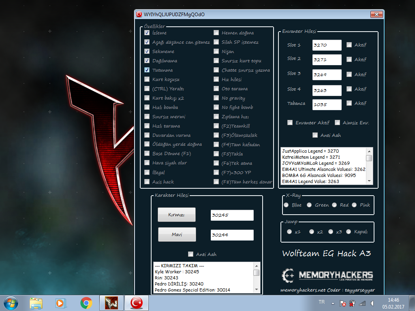Show hidden tray icons arrow

click(x=333, y=303)
